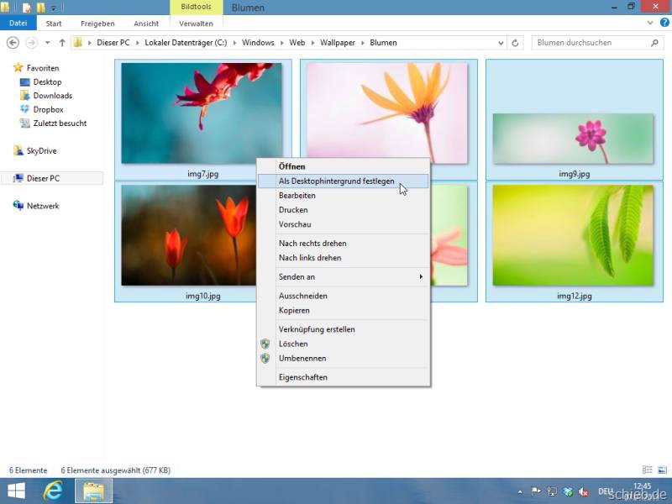The width and height of the screenshot is (672, 504).
Task: Open the Datei menu button
Action: [18, 24]
